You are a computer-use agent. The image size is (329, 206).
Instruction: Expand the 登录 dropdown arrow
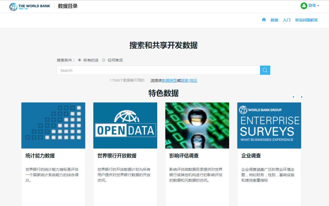click(x=318, y=6)
